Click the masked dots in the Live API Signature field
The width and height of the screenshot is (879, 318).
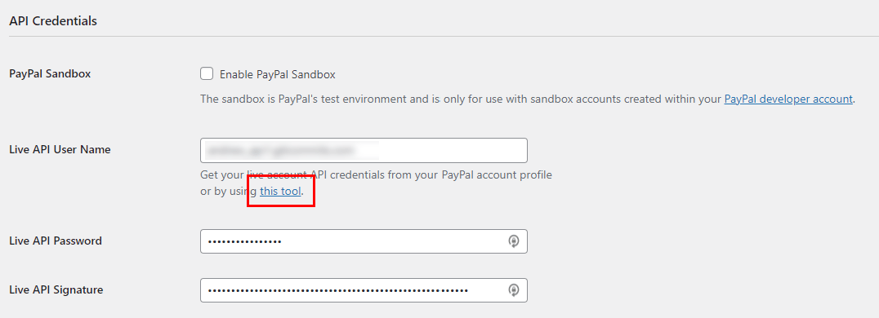[x=337, y=290]
